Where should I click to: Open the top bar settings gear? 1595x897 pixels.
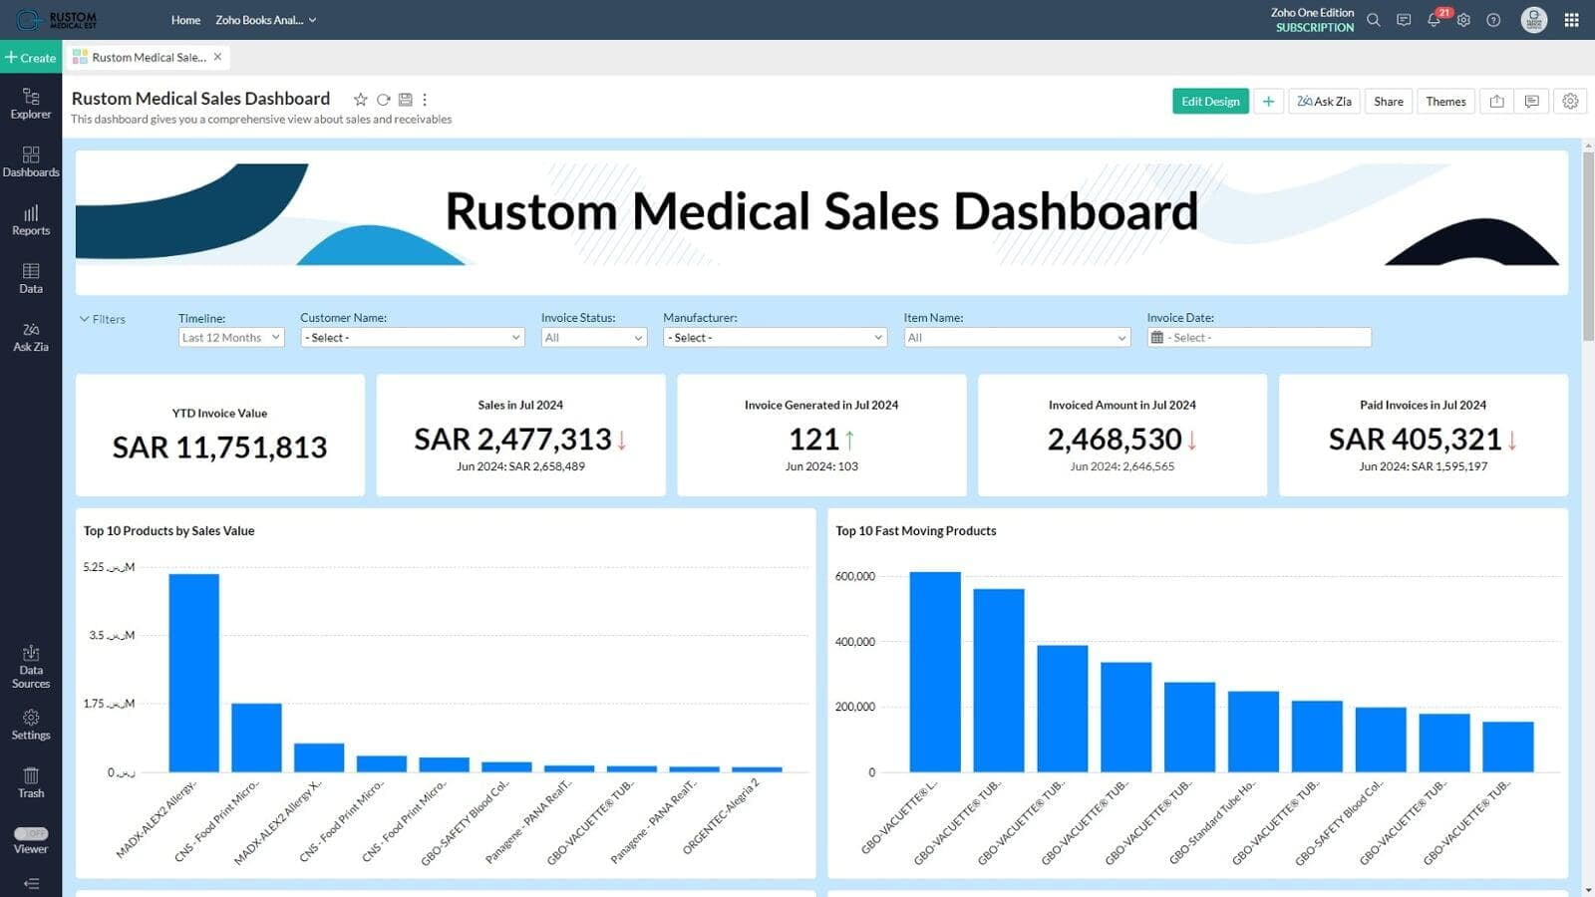1463,20
